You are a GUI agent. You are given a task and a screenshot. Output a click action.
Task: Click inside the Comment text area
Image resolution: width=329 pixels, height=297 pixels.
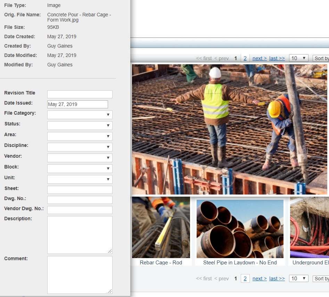[80, 275]
